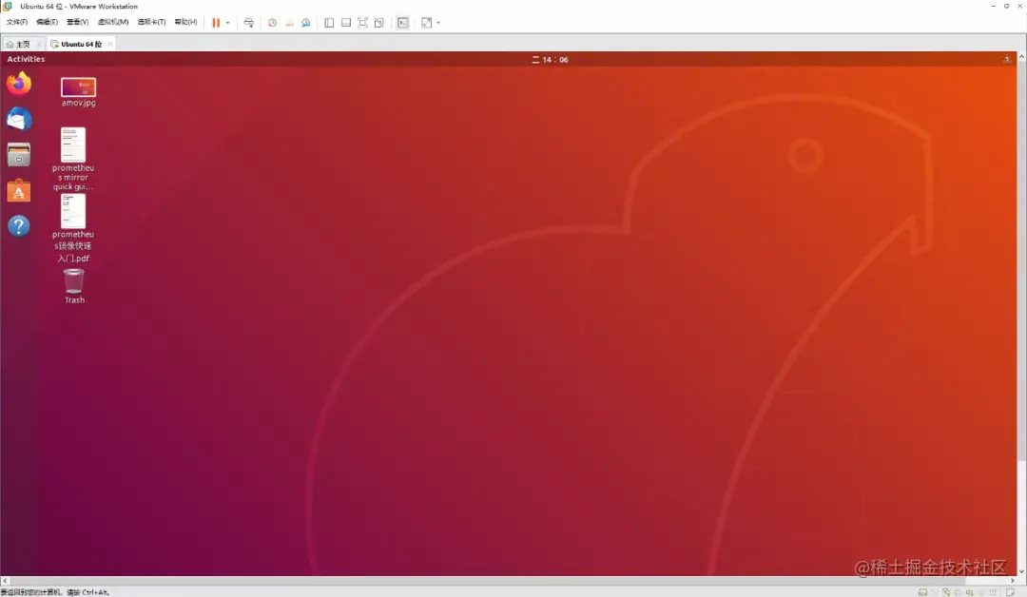Open the 虚拟机(M) menu
This screenshot has height=597, width=1027.
pyautogui.click(x=113, y=22)
